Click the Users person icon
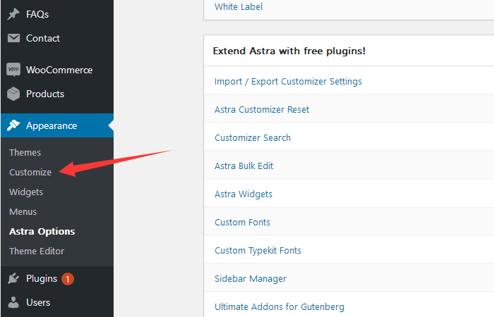 click(x=13, y=302)
